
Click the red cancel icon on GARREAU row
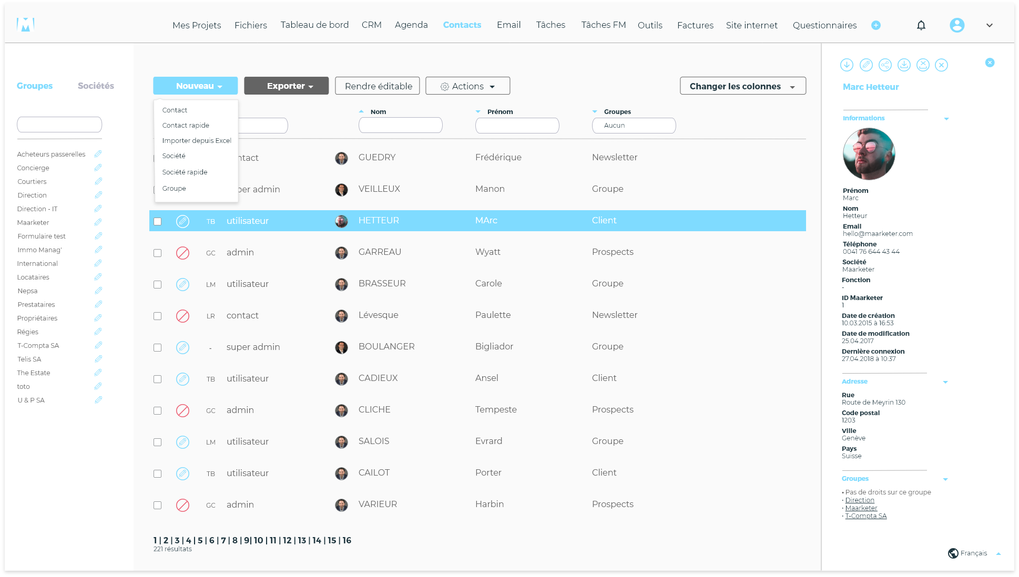[x=182, y=252]
